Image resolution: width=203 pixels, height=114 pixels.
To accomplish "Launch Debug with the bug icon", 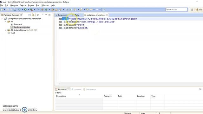I will click(x=19, y=9).
